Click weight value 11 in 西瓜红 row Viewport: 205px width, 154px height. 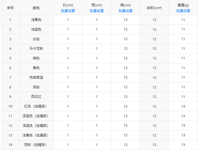(x=183, y=97)
